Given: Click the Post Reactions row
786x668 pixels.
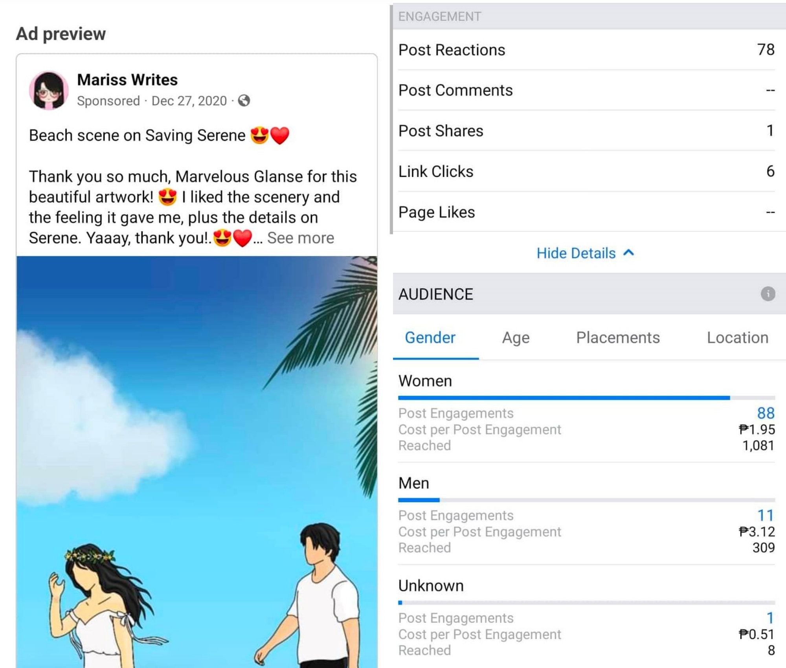Looking at the screenshot, I should (586, 50).
